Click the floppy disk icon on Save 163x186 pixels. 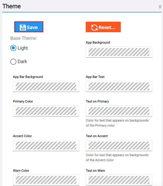tap(23, 27)
